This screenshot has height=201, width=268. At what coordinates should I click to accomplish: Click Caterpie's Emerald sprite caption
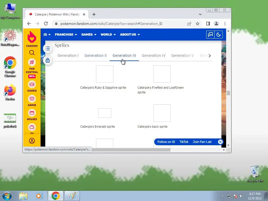pos(97,127)
